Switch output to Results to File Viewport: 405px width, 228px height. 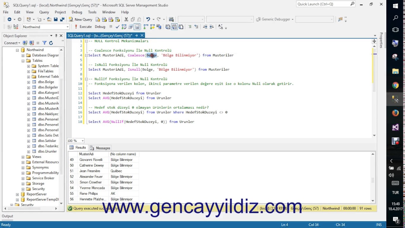point(181,27)
